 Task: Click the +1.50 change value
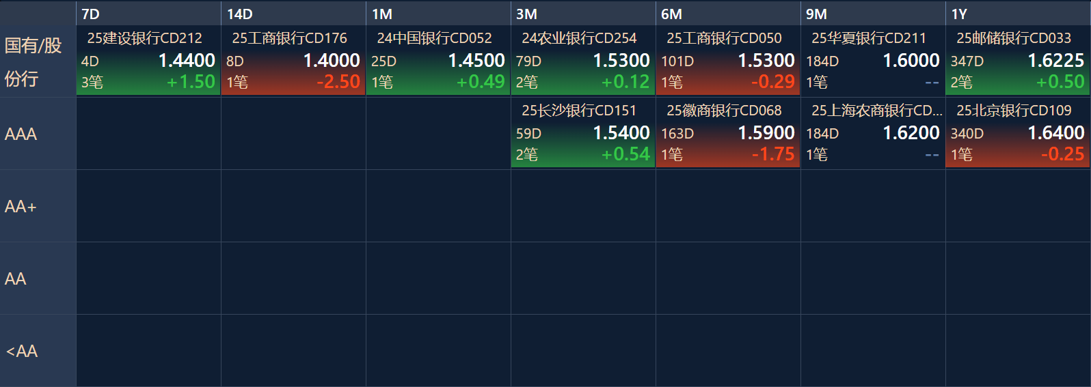pyautogui.click(x=191, y=82)
